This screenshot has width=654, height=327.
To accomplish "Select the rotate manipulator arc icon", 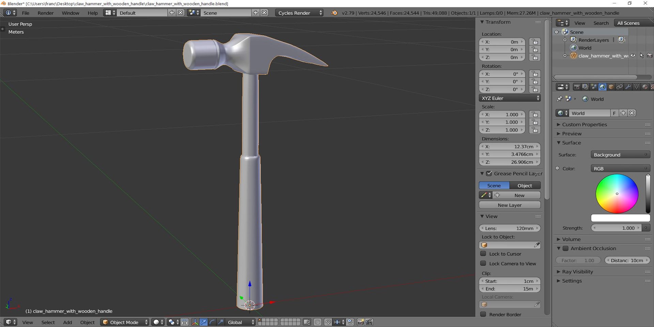I will (x=212, y=322).
